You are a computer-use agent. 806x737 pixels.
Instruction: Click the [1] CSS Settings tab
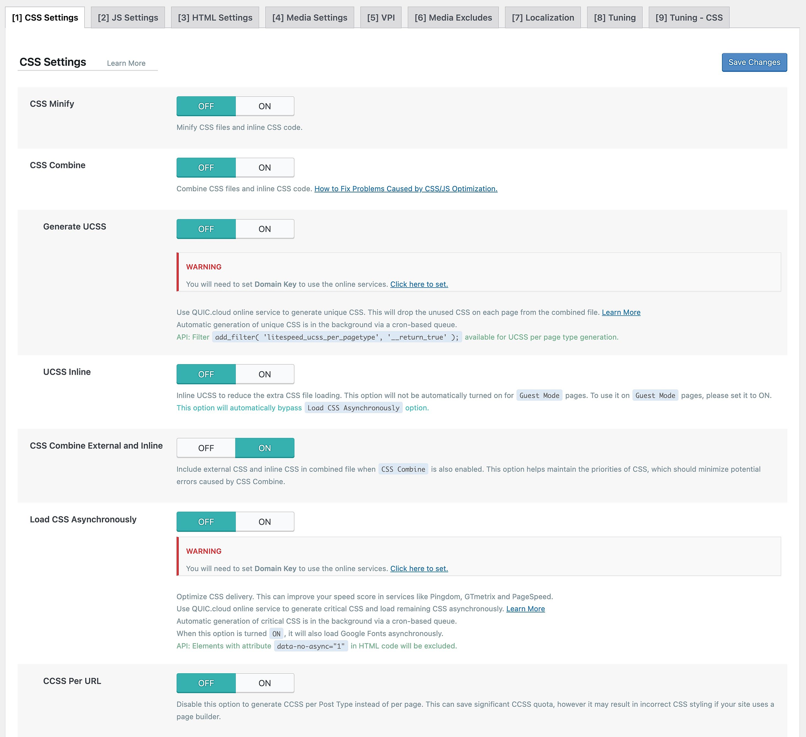pyautogui.click(x=46, y=17)
